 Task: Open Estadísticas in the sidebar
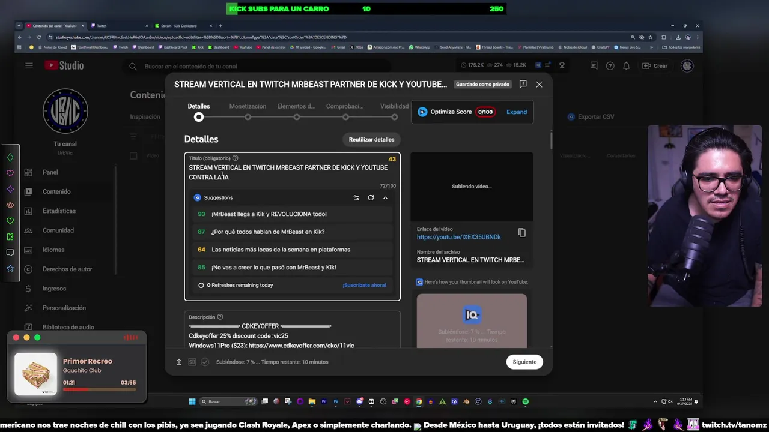58,211
